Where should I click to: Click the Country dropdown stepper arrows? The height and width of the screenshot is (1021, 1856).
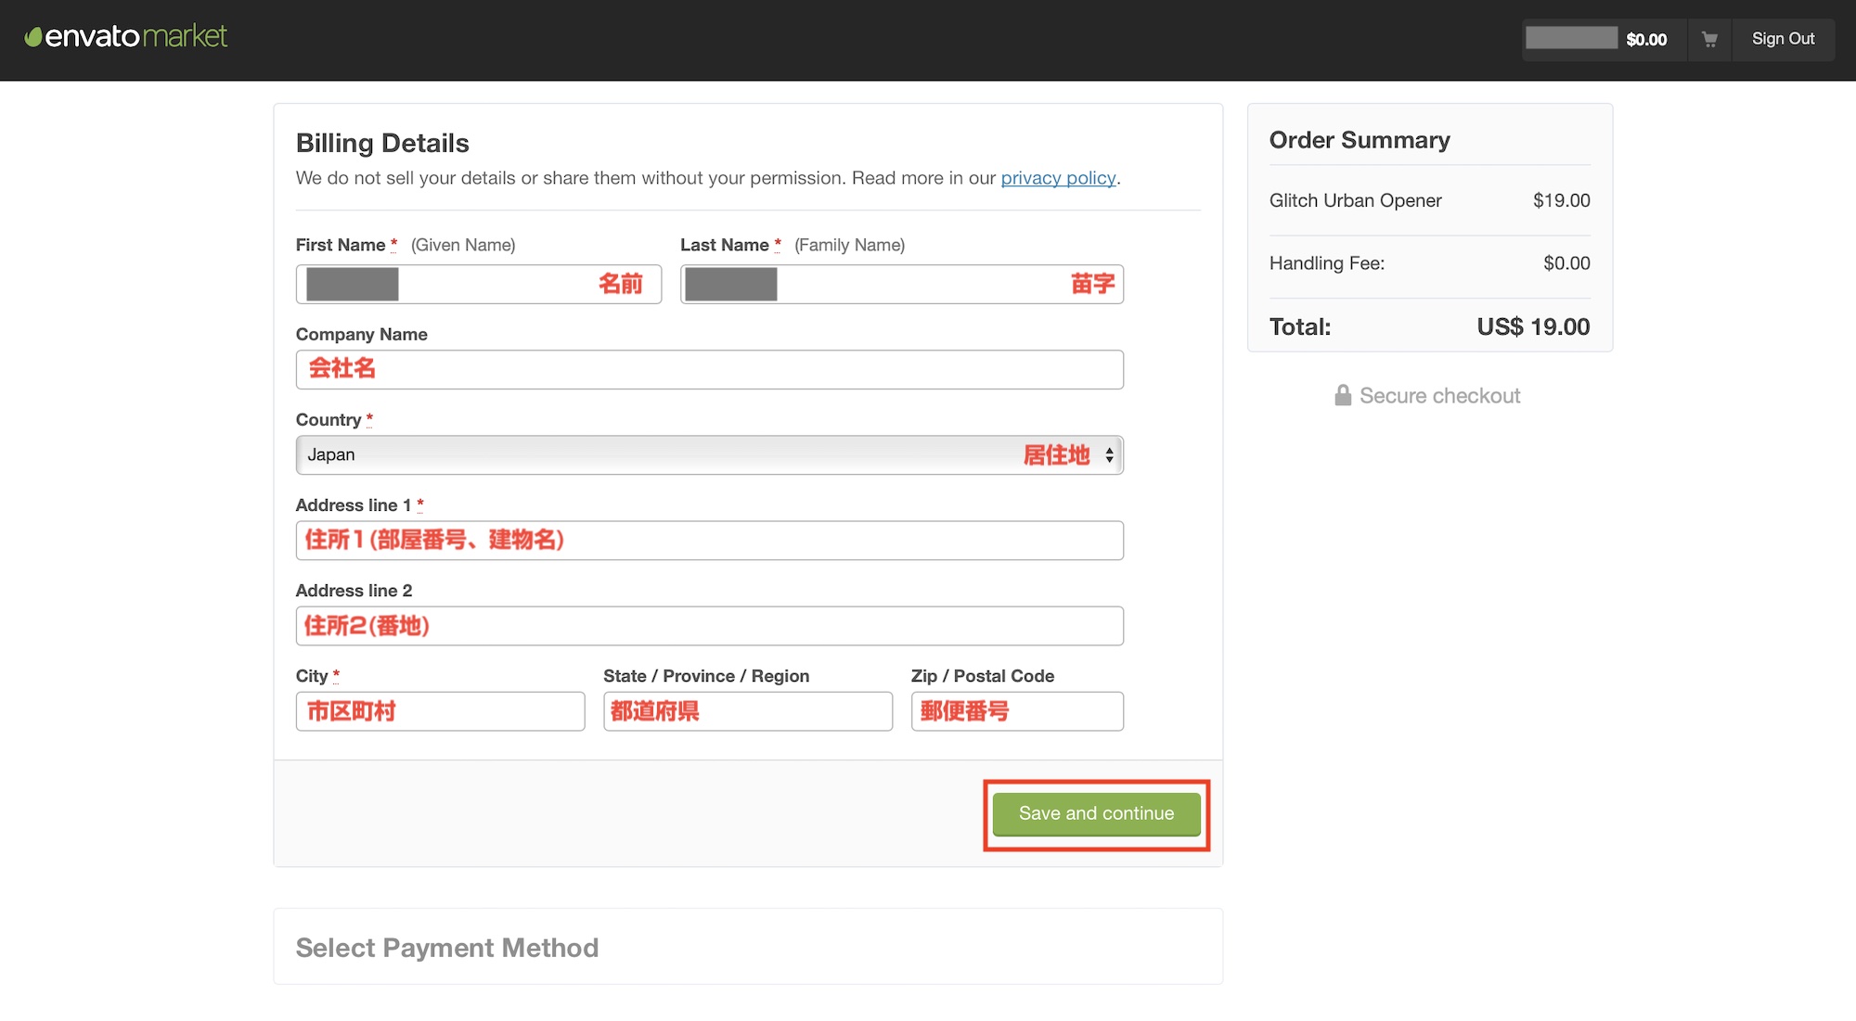[1109, 455]
